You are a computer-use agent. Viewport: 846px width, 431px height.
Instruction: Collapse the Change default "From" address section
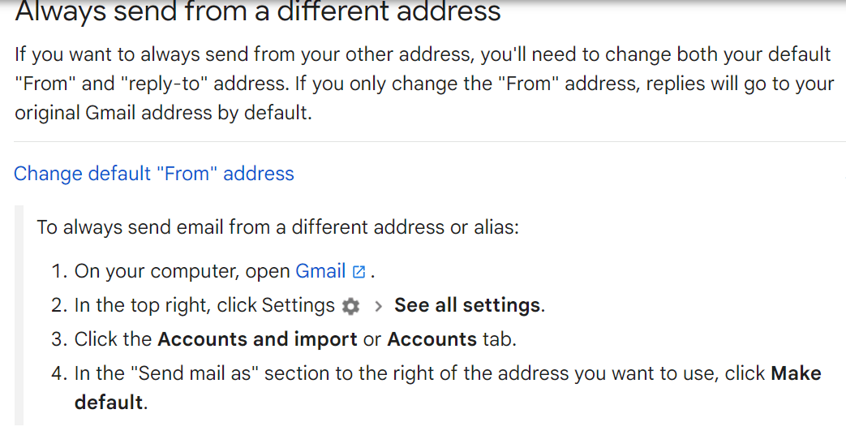pyautogui.click(x=154, y=173)
